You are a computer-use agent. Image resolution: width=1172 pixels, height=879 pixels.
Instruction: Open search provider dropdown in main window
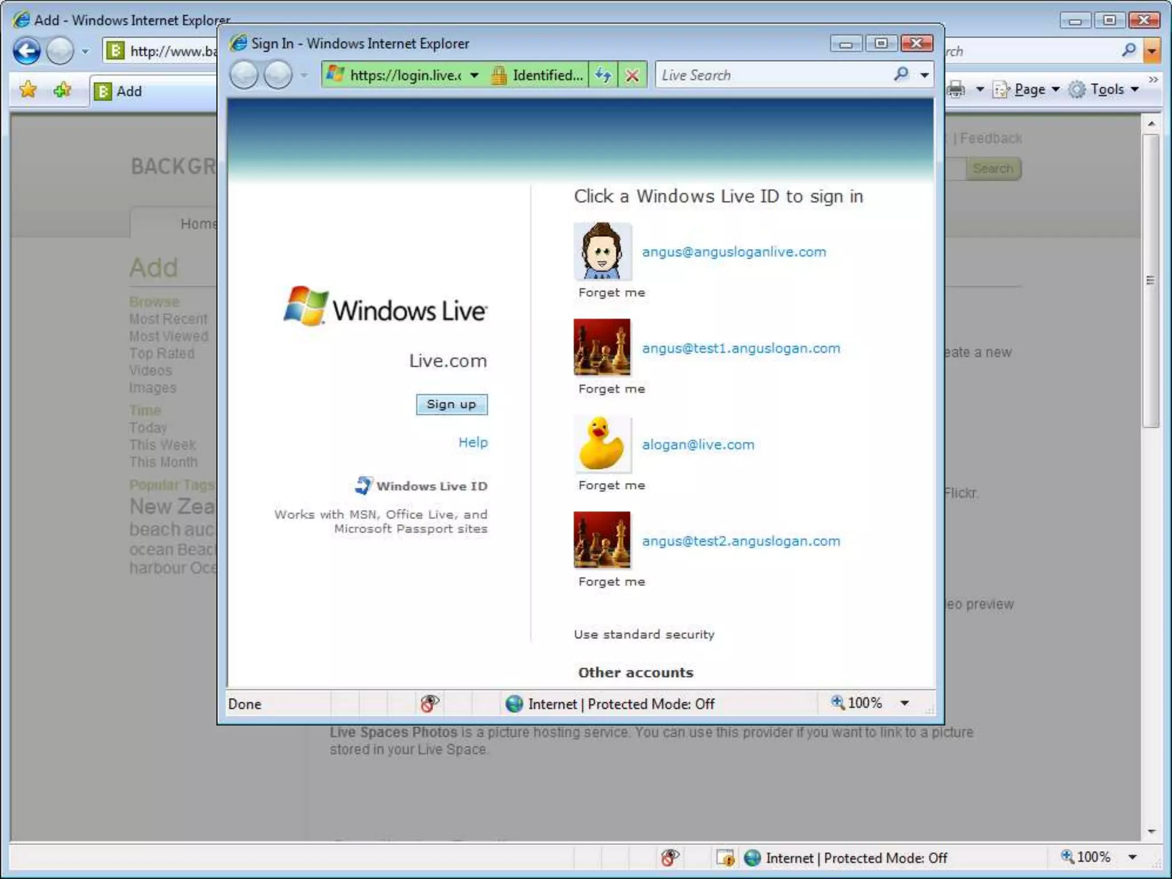click(x=1151, y=51)
